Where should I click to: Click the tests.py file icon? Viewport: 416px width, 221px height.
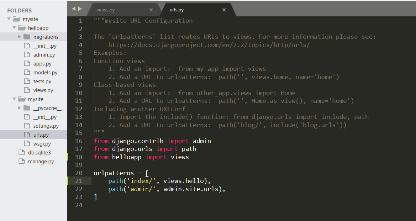[x=27, y=81]
